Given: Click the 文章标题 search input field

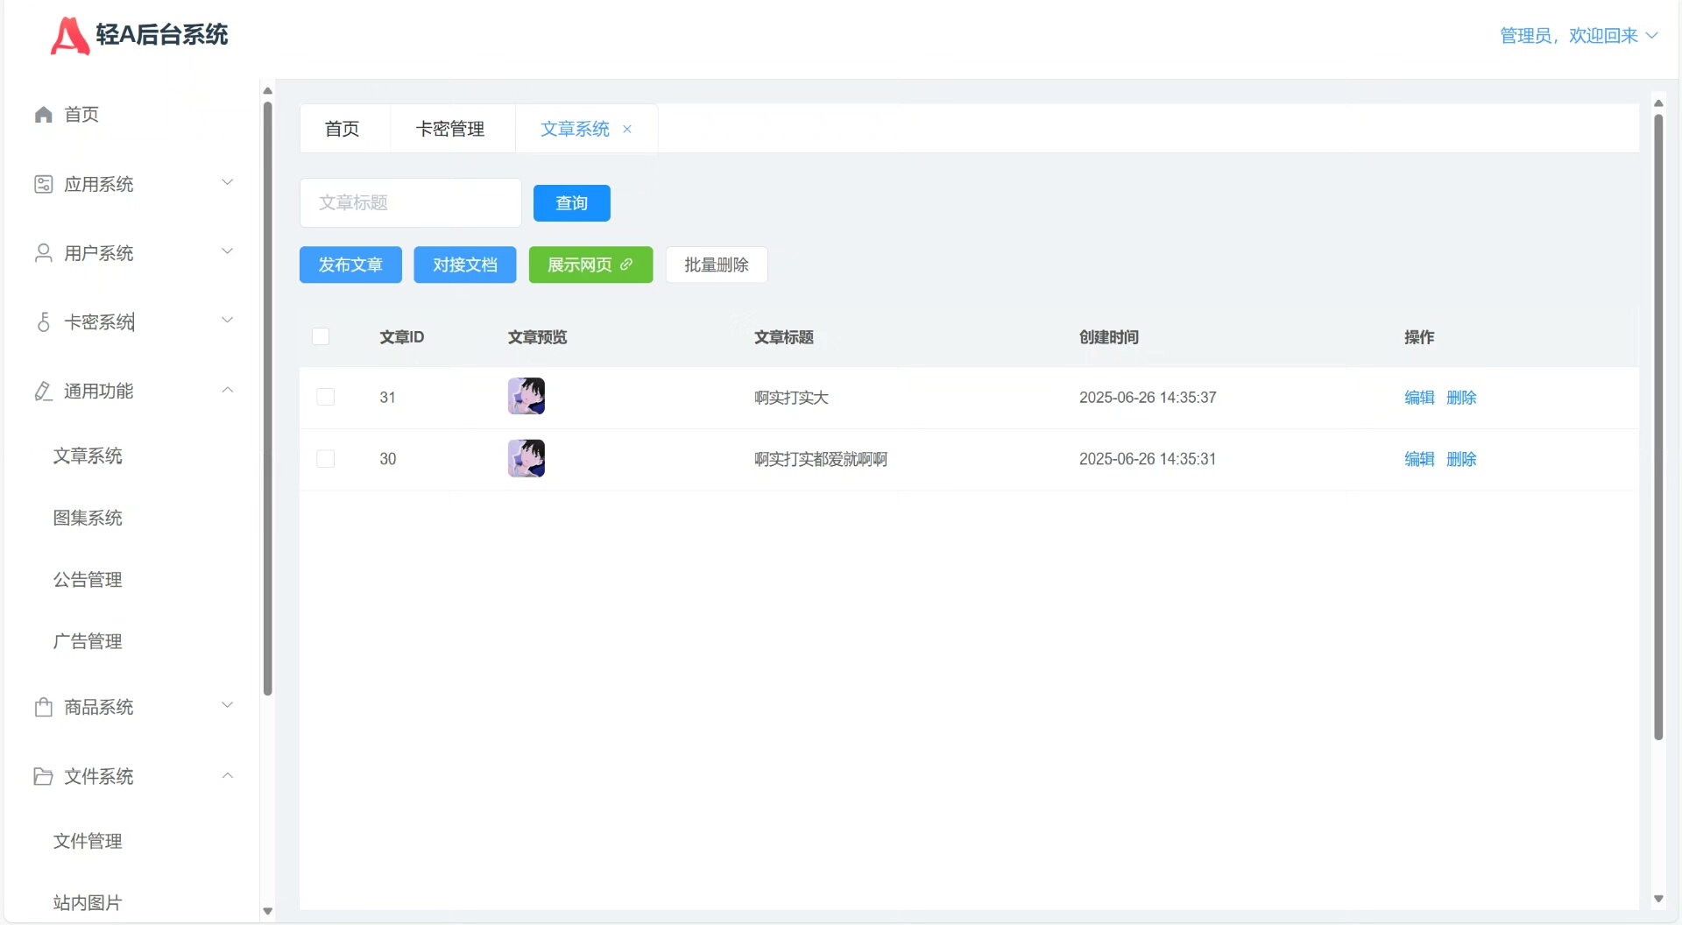Looking at the screenshot, I should click(410, 203).
